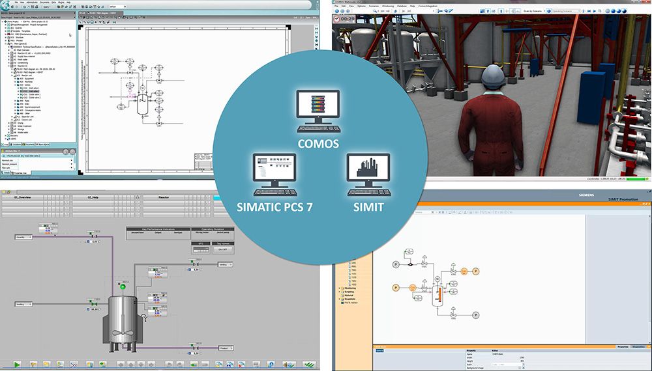Click the 02_Help button in PCS 7
The height and width of the screenshot is (371, 652).
click(x=93, y=197)
